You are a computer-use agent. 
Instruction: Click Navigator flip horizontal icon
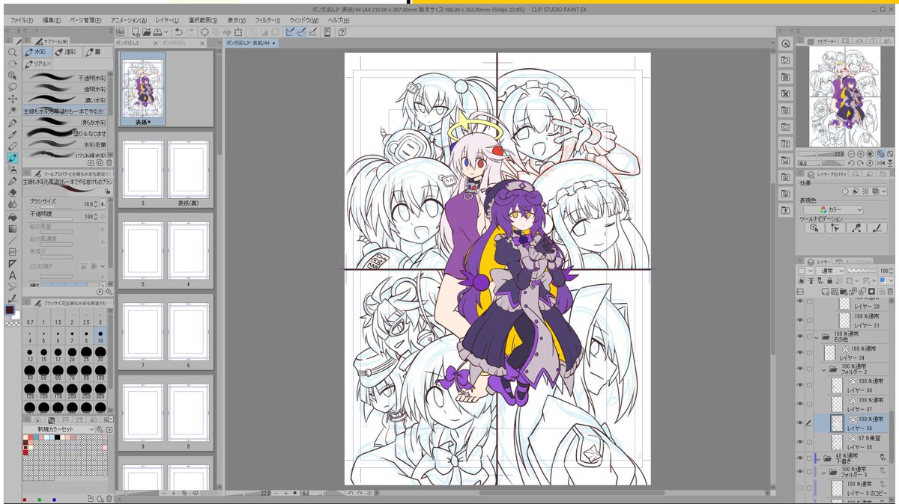[880, 162]
